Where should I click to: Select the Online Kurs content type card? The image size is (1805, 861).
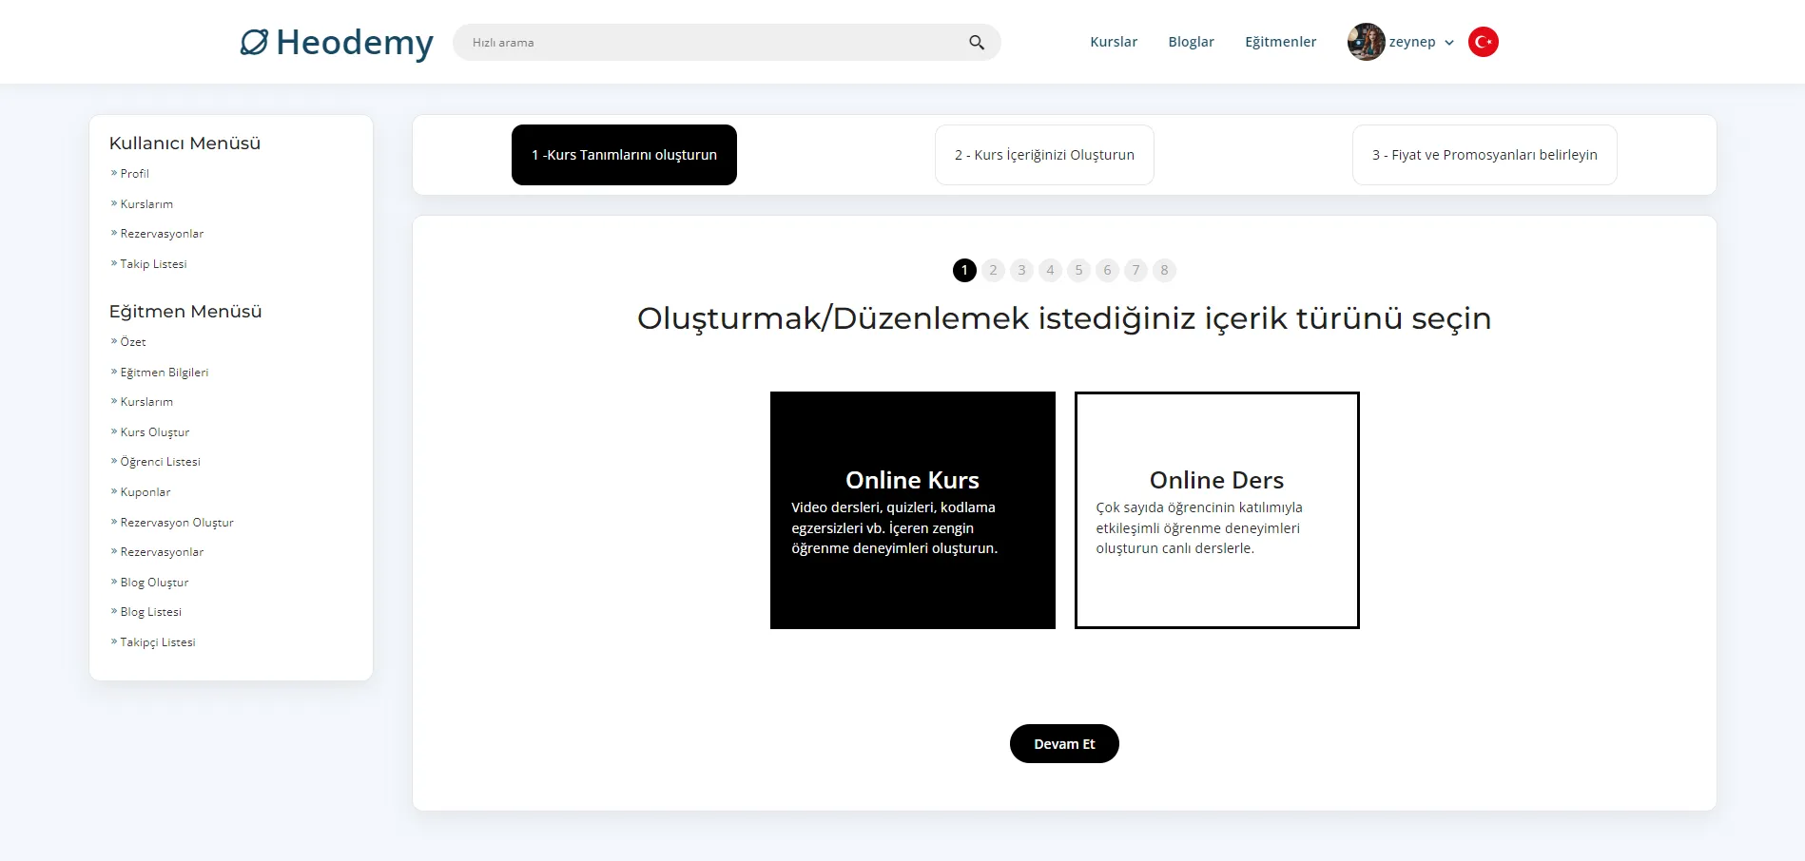pyautogui.click(x=912, y=510)
